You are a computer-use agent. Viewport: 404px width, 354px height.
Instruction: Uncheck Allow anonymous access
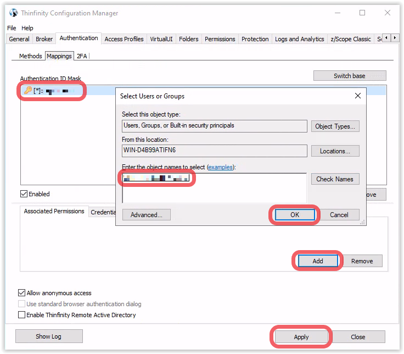[21, 293]
